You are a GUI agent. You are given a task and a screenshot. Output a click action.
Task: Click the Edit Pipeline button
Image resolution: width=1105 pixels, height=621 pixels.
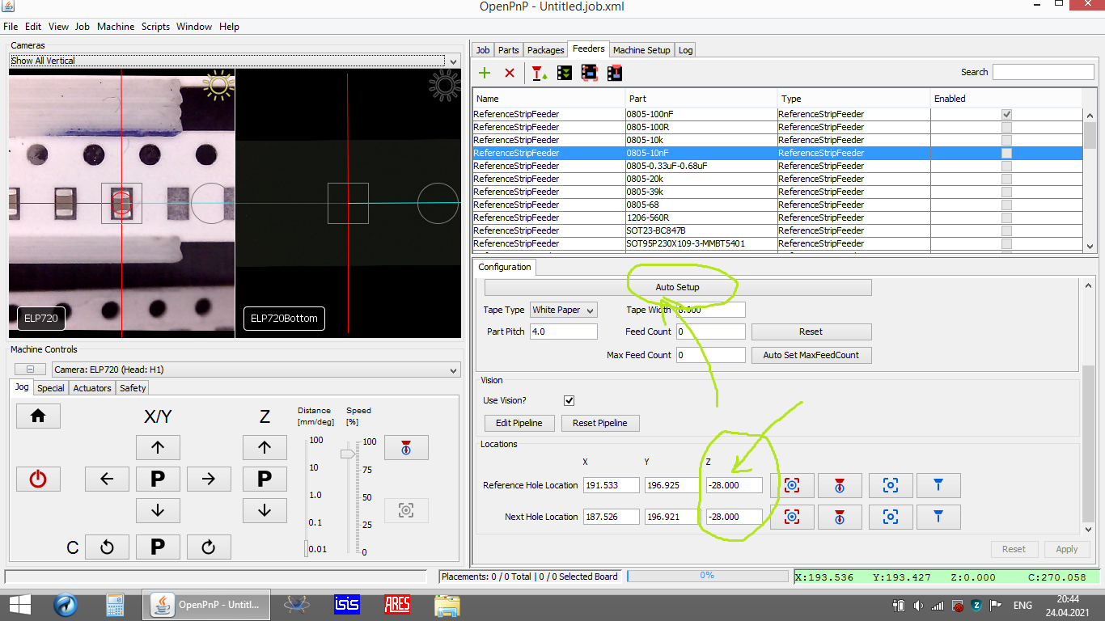(519, 423)
